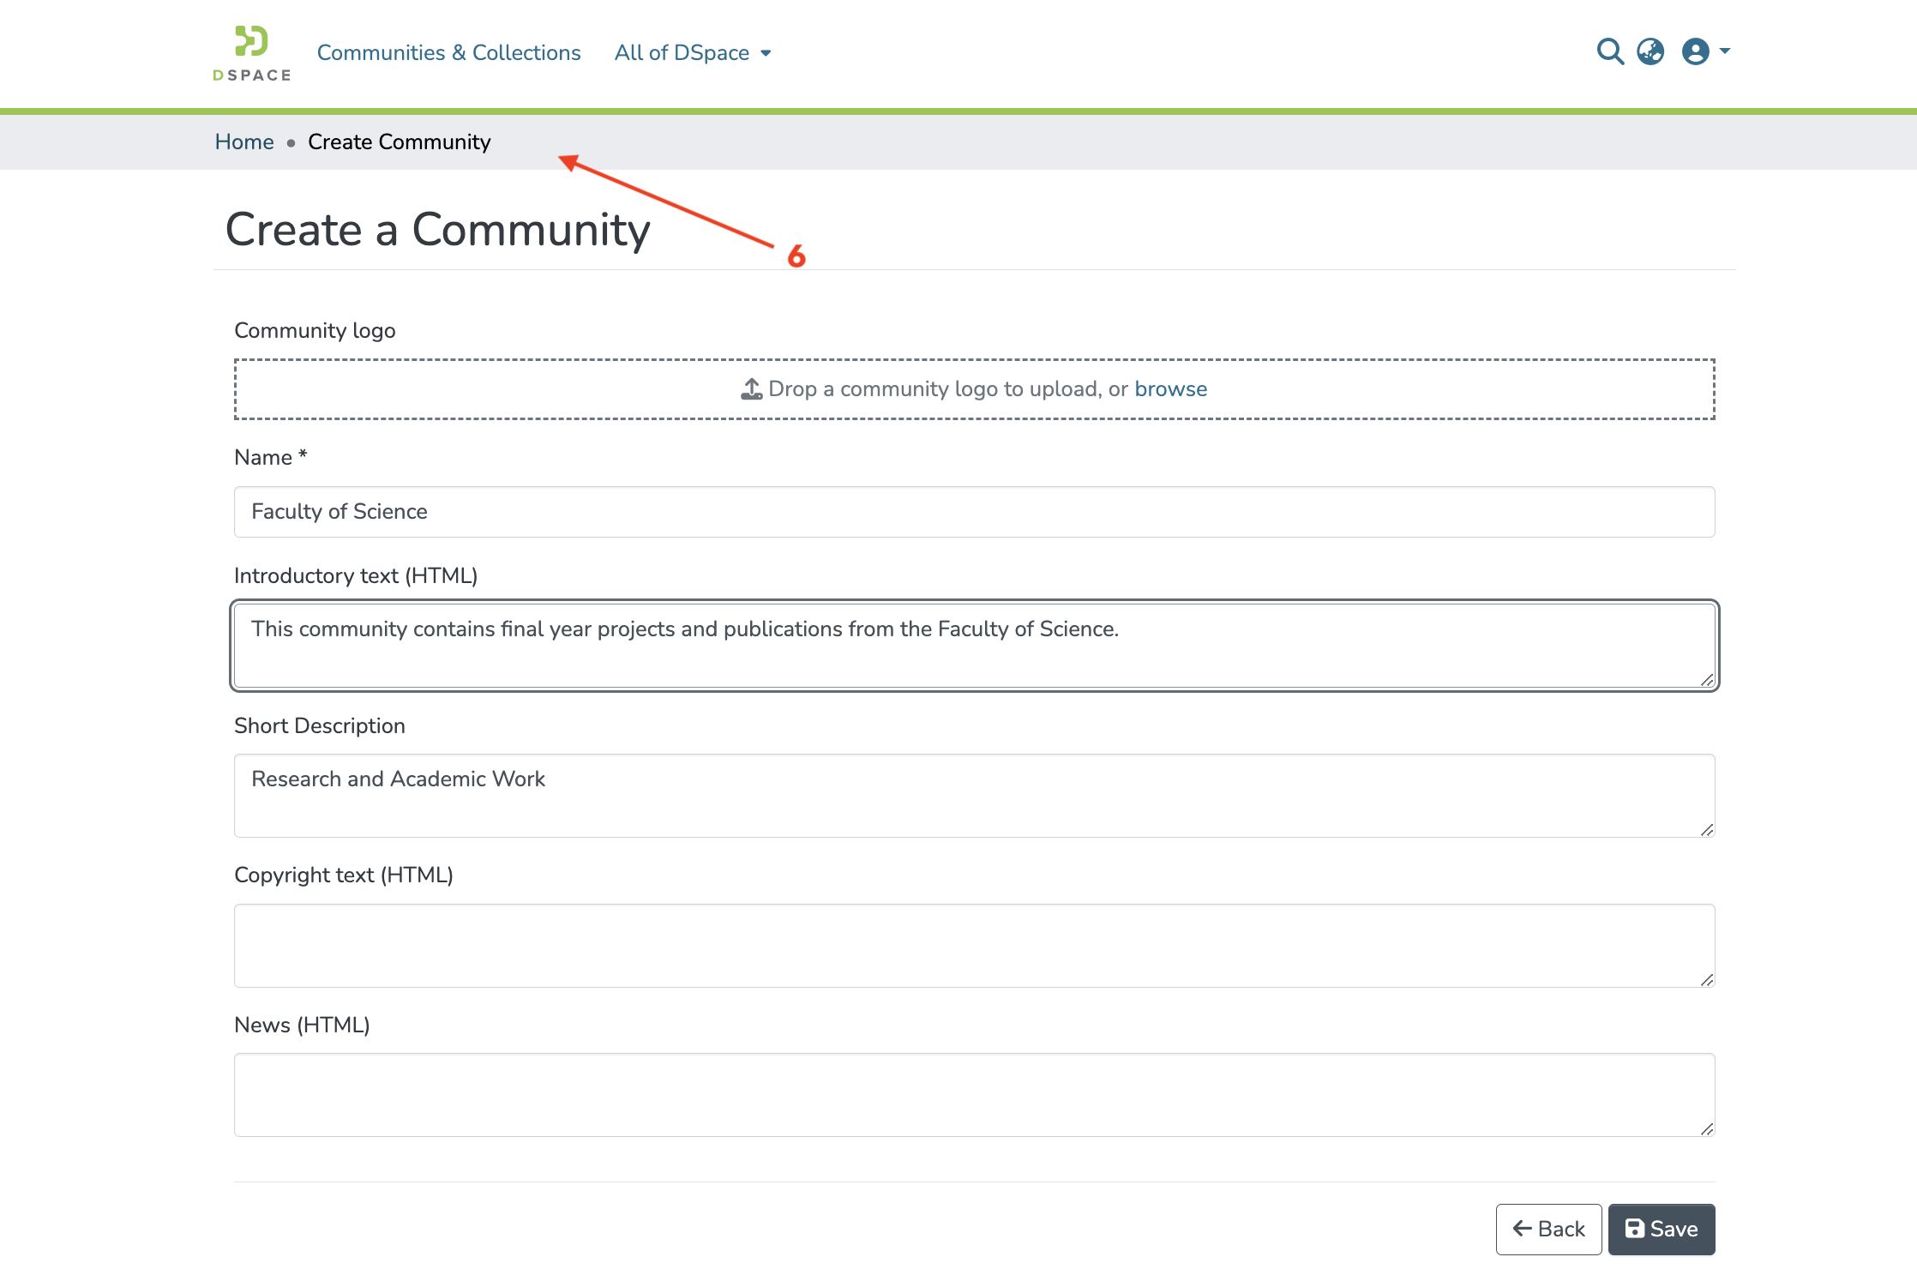
Task: Click the Copyright text textarea
Action: 974,946
